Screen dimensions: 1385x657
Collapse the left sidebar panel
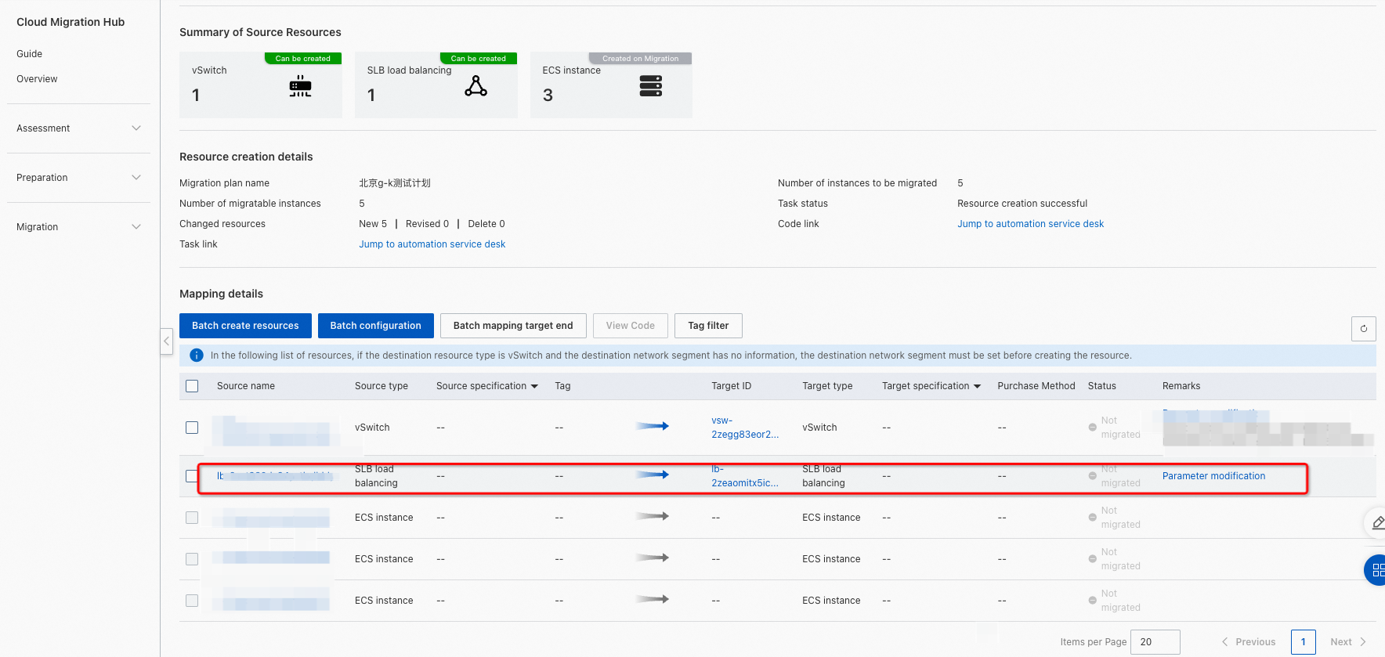166,341
